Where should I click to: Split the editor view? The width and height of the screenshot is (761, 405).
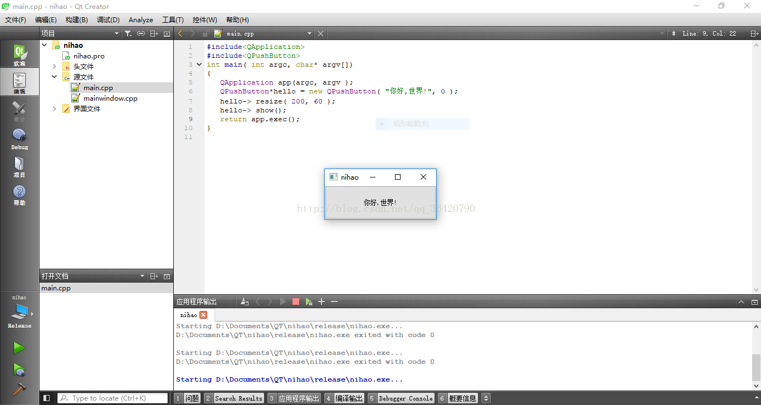(754, 33)
